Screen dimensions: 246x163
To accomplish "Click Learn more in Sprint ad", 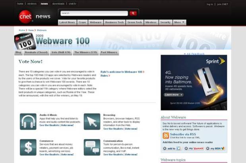I will tap(174, 95).
